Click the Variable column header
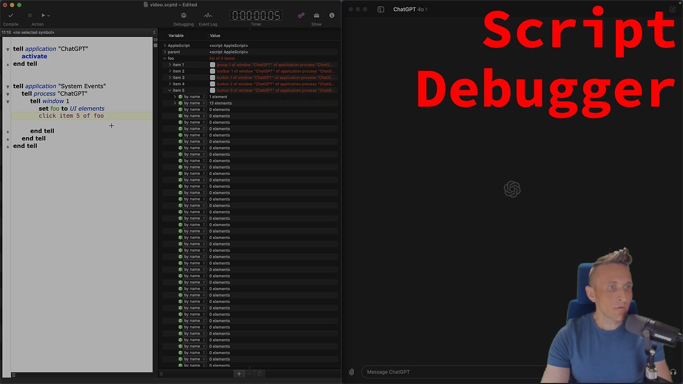Image resolution: width=683 pixels, height=384 pixels. (x=176, y=36)
